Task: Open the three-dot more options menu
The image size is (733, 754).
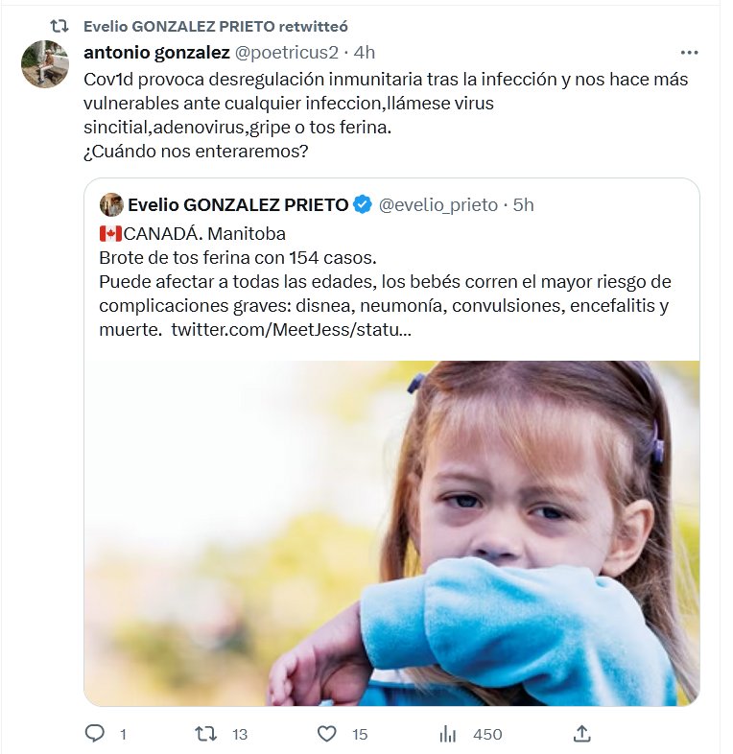Action: (x=689, y=52)
